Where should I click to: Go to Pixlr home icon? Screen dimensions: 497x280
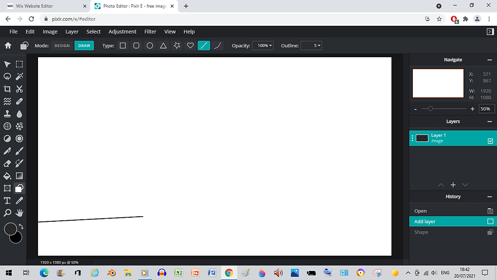coord(8,46)
